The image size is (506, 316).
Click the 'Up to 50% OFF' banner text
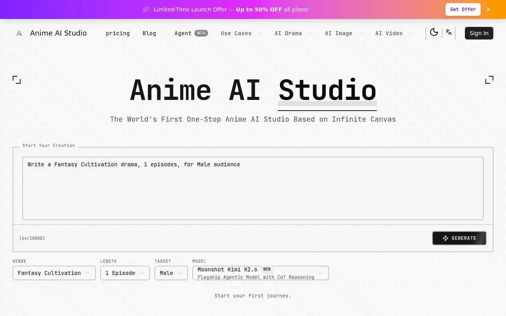(259, 9)
